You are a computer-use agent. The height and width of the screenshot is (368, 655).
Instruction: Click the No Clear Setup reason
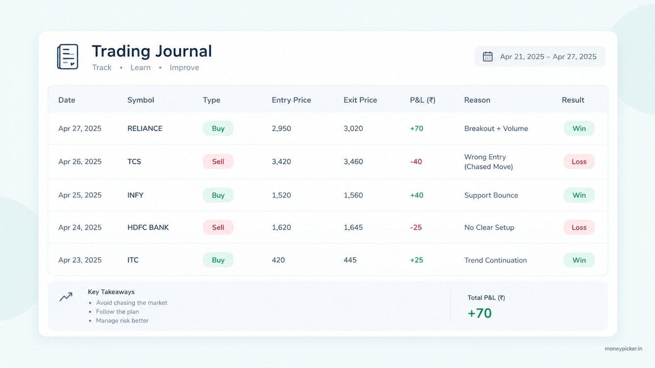click(489, 227)
